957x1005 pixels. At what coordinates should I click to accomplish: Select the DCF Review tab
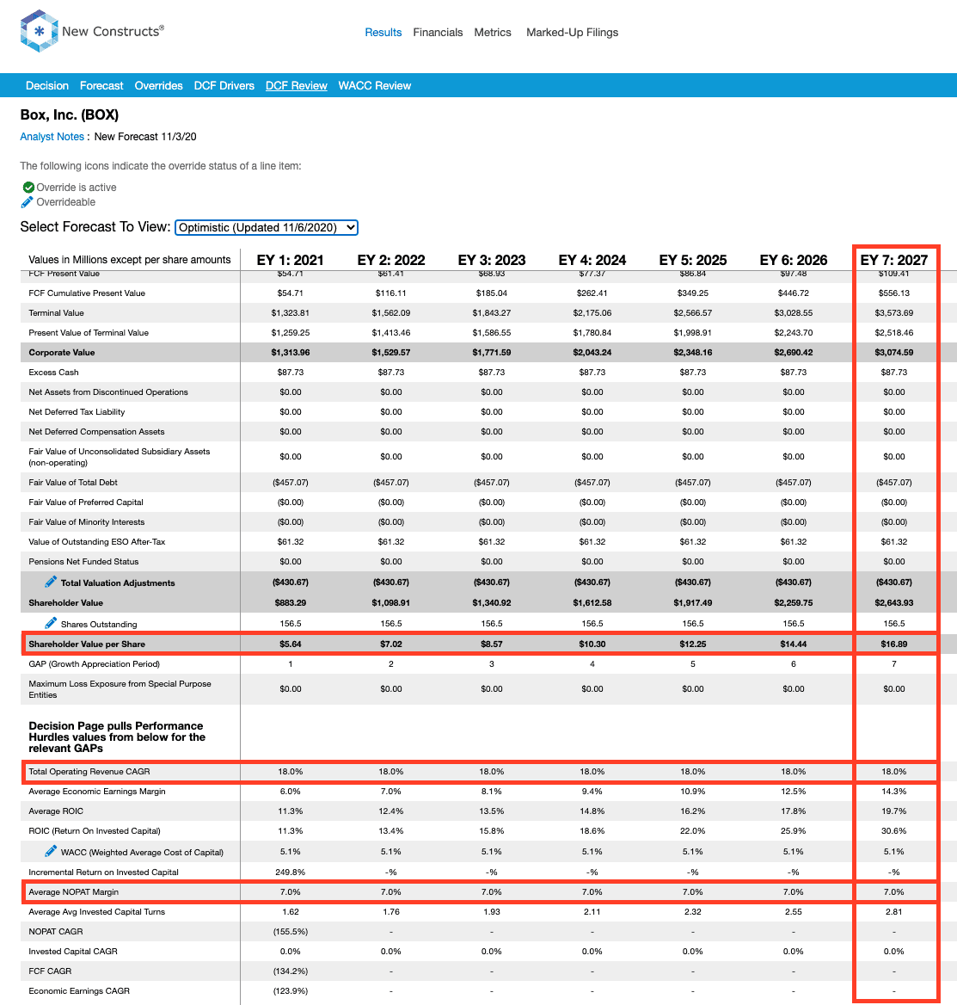pyautogui.click(x=296, y=85)
